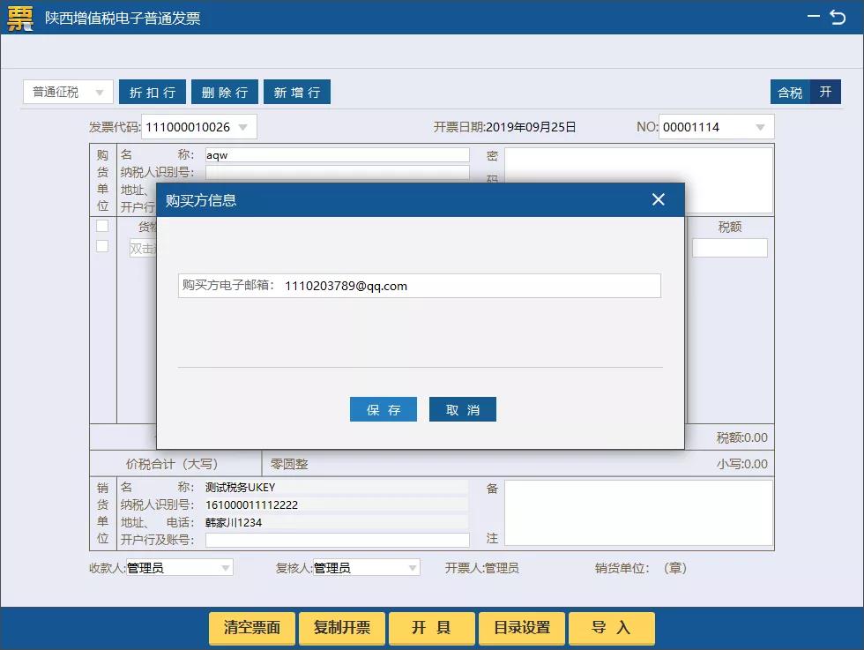This screenshot has width=864, height=650.
Task: Close the 购买方信息 buyer info dialog
Action: (658, 199)
